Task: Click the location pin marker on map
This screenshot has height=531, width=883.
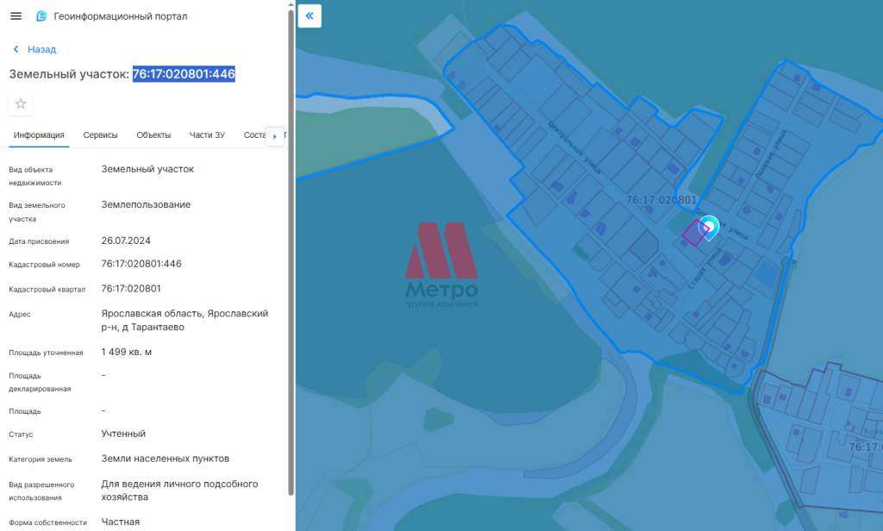Action: click(708, 226)
